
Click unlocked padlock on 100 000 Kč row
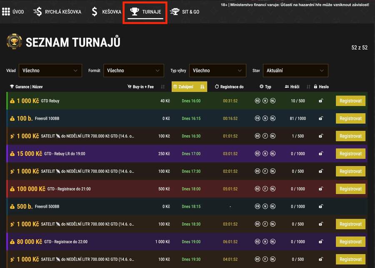pyautogui.click(x=321, y=188)
